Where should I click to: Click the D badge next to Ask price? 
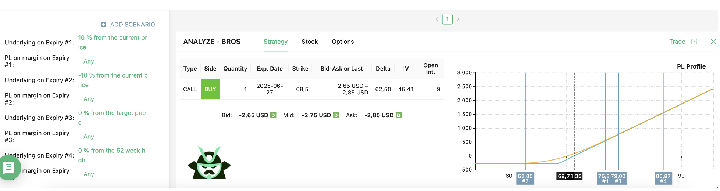coord(399,115)
